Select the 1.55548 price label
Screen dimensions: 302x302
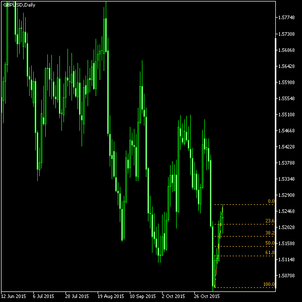tap(286, 99)
